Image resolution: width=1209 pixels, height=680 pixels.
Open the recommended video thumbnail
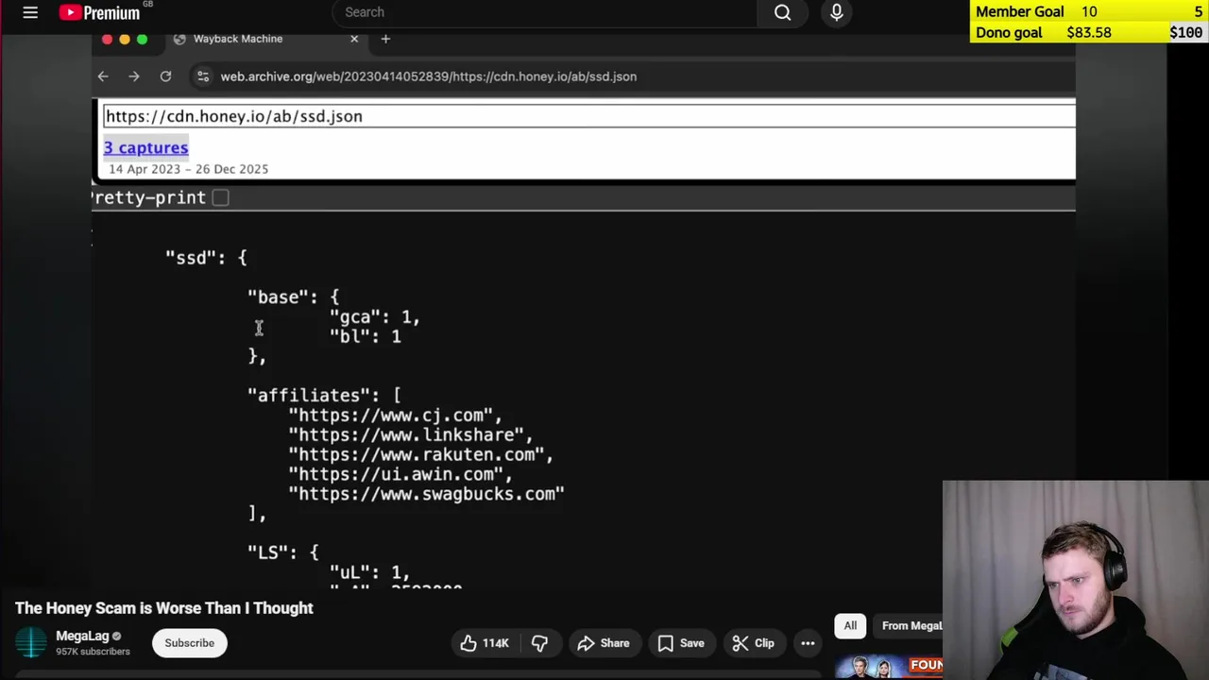[889, 667]
